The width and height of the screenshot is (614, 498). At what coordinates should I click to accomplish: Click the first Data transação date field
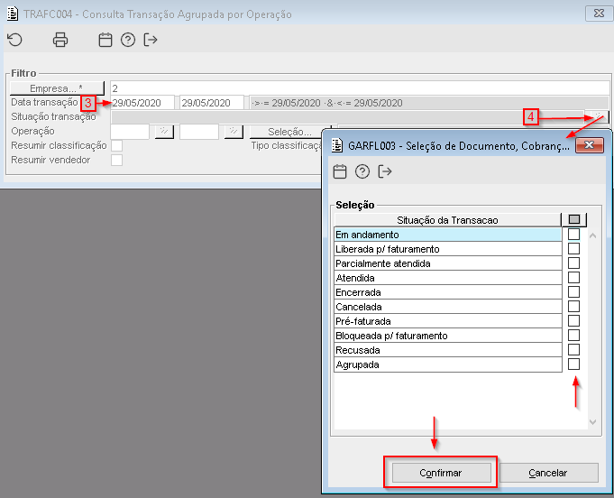[142, 103]
